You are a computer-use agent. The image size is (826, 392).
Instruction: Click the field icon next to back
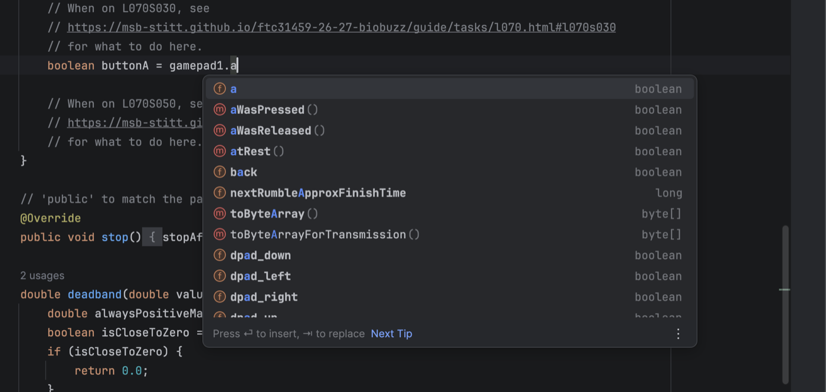point(219,172)
